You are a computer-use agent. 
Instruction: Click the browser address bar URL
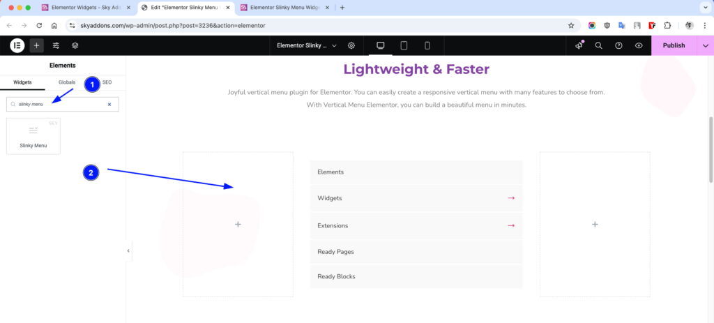click(173, 26)
